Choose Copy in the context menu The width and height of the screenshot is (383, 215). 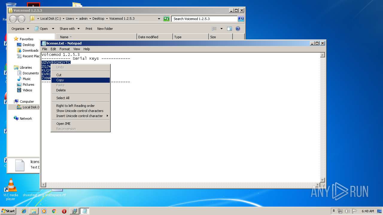click(x=80, y=80)
